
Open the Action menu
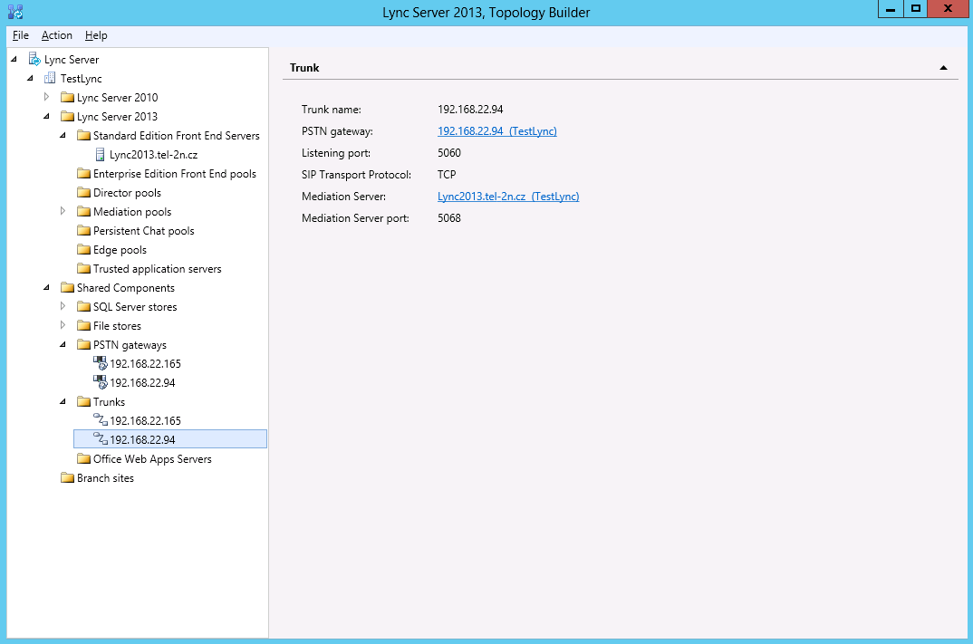57,35
